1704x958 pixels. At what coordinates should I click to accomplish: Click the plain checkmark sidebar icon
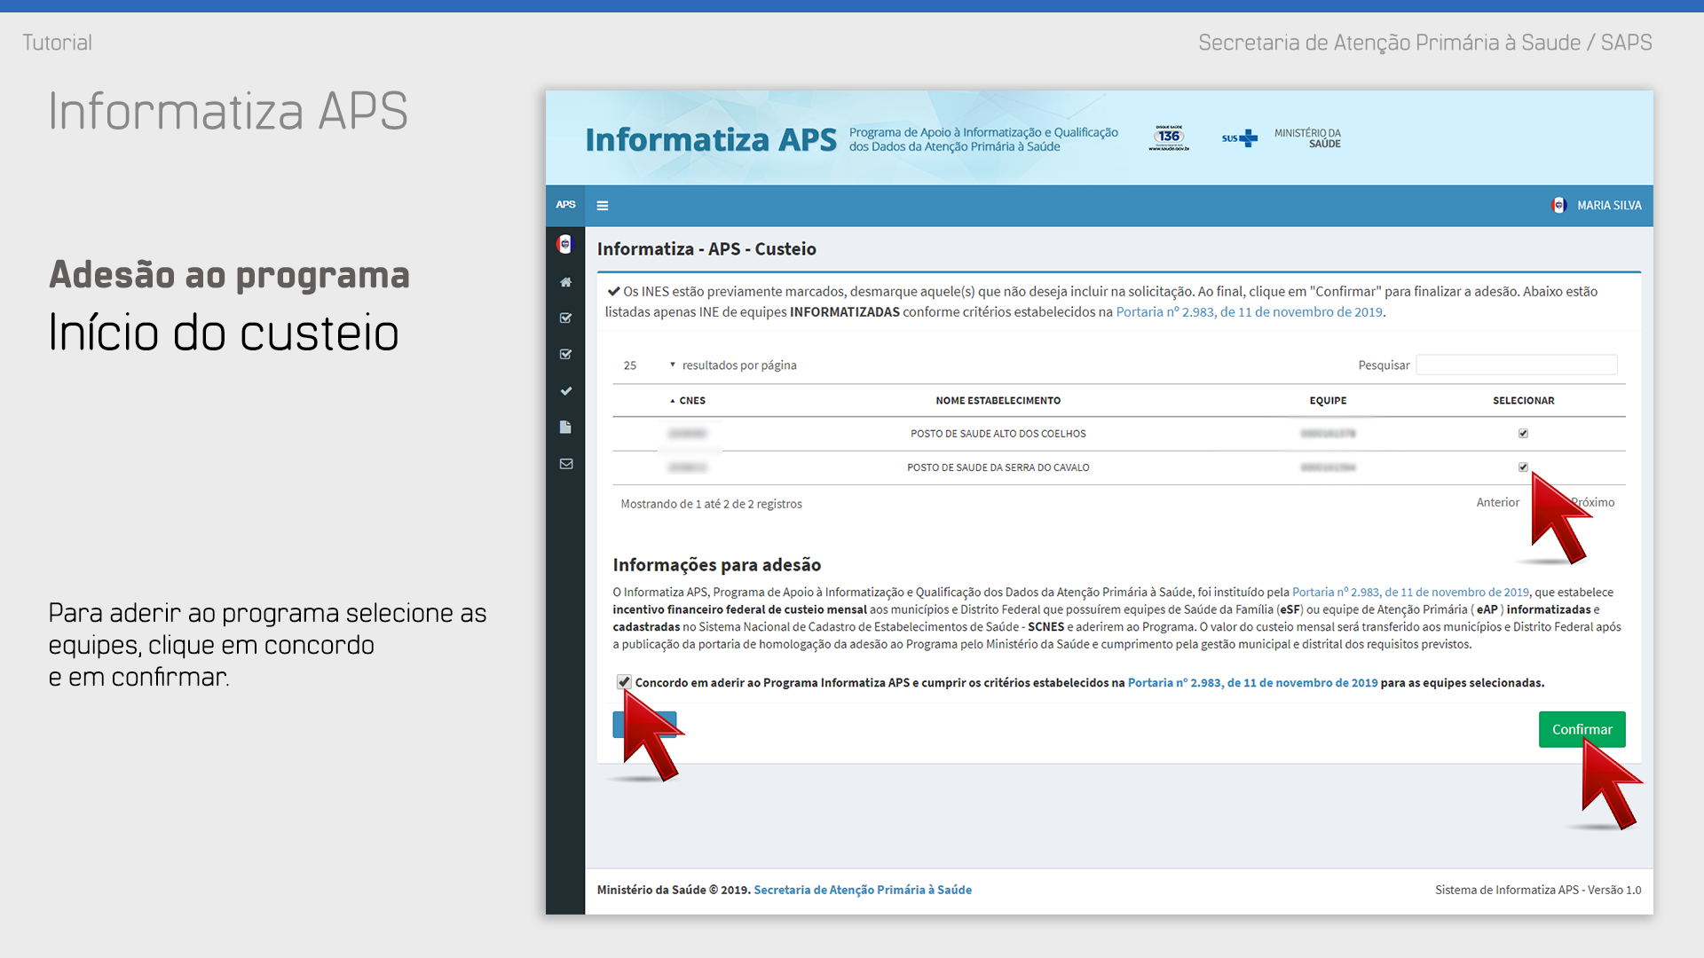[565, 391]
